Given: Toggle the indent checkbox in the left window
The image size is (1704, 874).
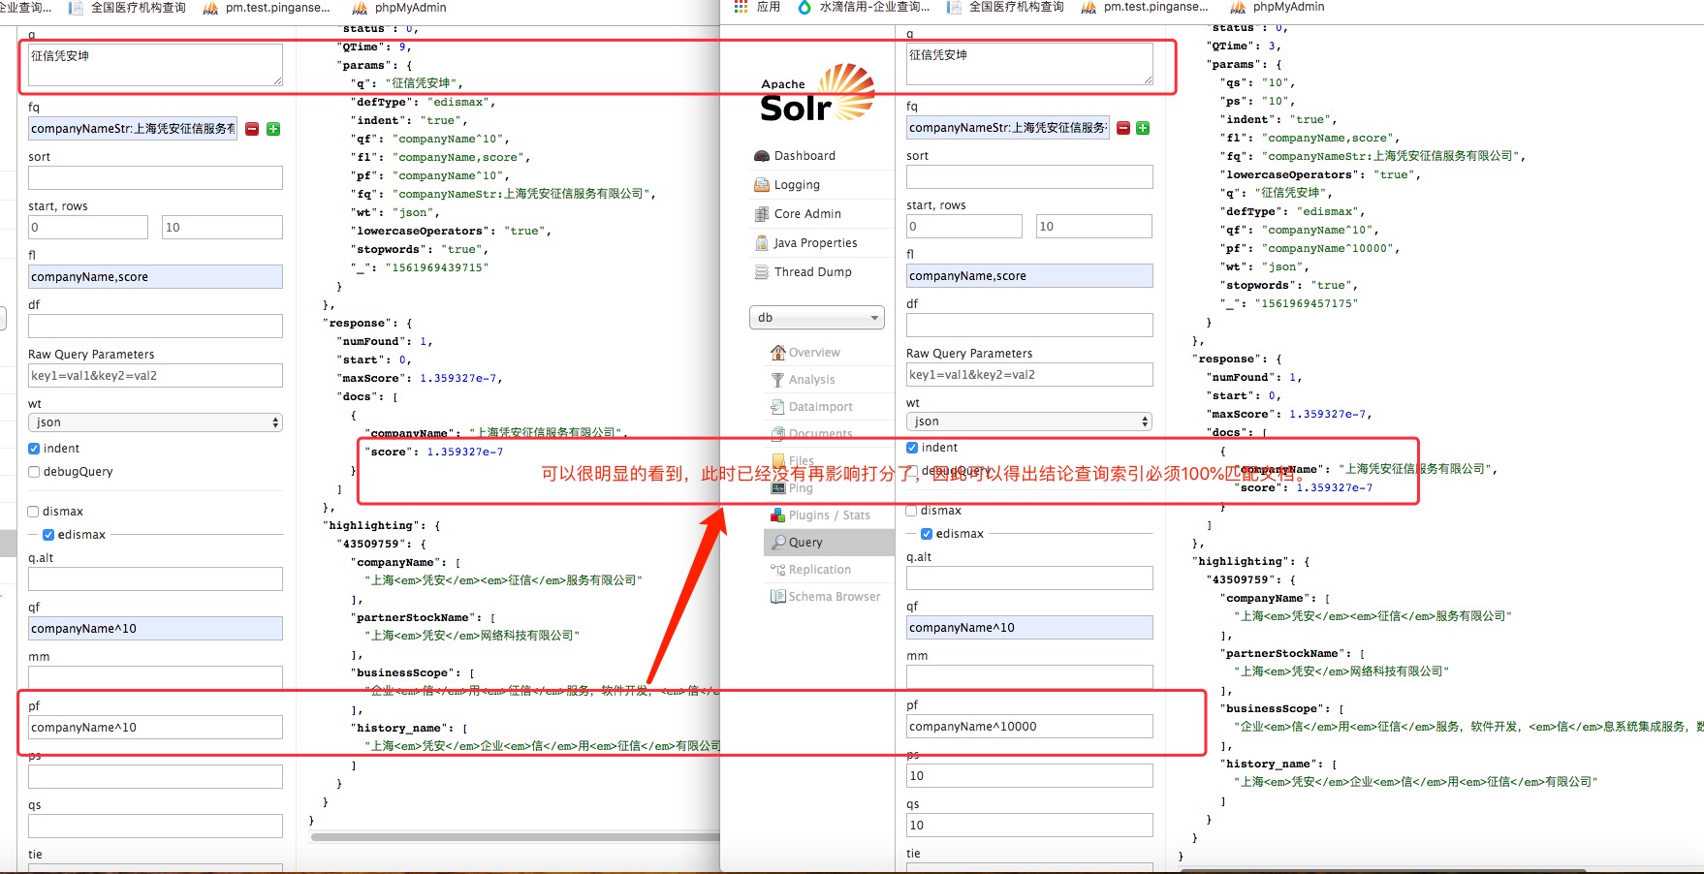Looking at the screenshot, I should [34, 449].
